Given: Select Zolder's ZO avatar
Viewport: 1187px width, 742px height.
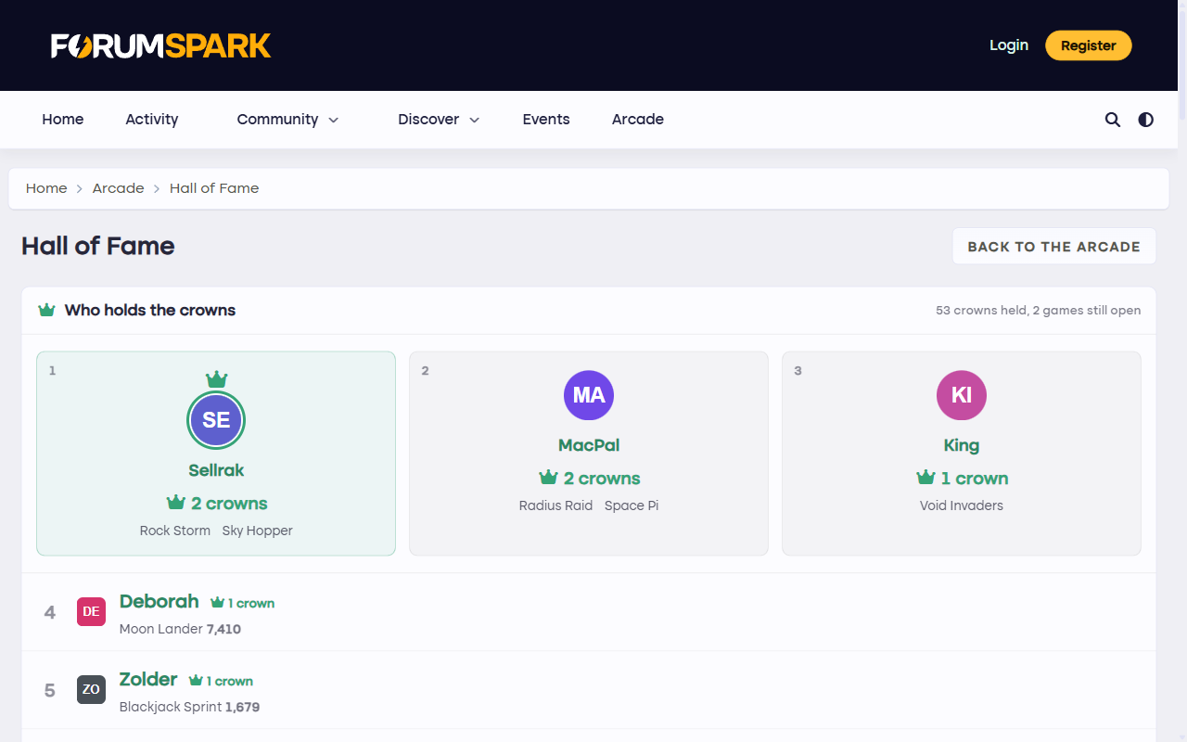Looking at the screenshot, I should [x=91, y=689].
